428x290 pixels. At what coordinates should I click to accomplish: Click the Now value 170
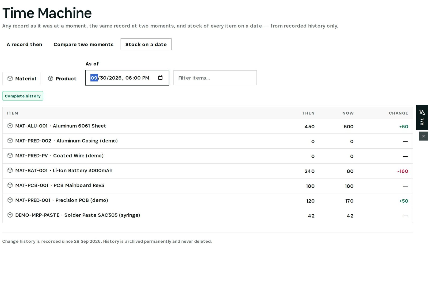coord(349,201)
